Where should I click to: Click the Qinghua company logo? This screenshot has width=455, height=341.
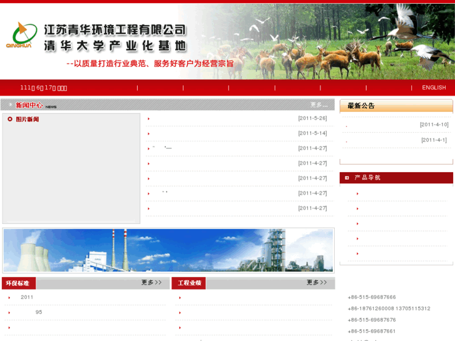tap(22, 35)
